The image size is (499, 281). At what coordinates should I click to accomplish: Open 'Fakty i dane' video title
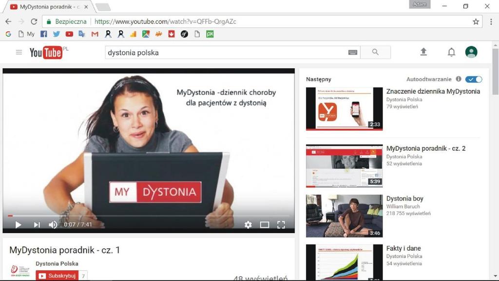pyautogui.click(x=403, y=248)
